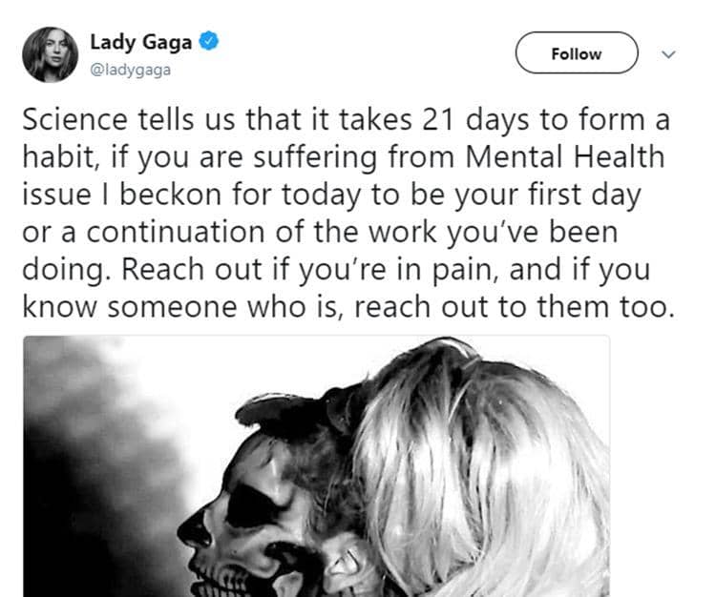
Task: Click the blue verified badge
Action: [x=209, y=41]
